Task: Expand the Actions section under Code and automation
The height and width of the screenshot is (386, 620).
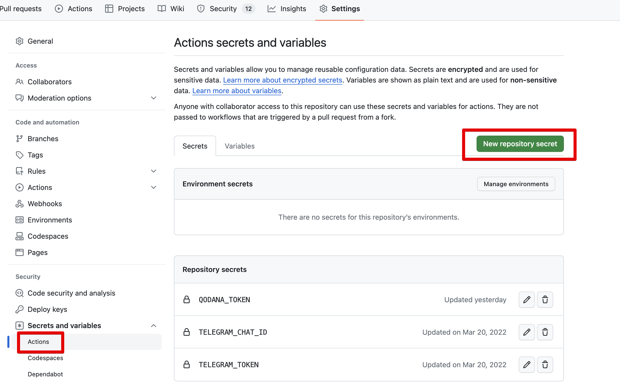Action: (153, 187)
